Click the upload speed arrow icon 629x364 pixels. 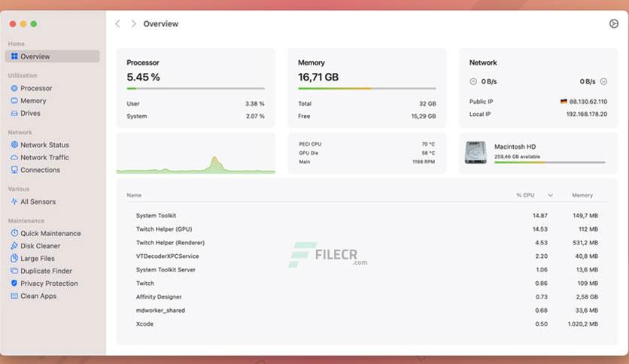point(473,81)
